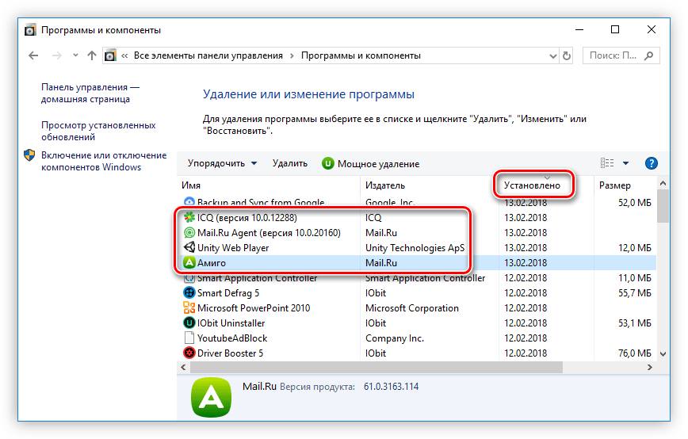Viewport: 688px width, 439px height.
Task: Click the window title bar program icon
Action: click(30, 30)
